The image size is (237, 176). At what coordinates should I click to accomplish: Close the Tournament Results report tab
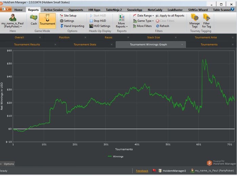[x=55, y=45]
